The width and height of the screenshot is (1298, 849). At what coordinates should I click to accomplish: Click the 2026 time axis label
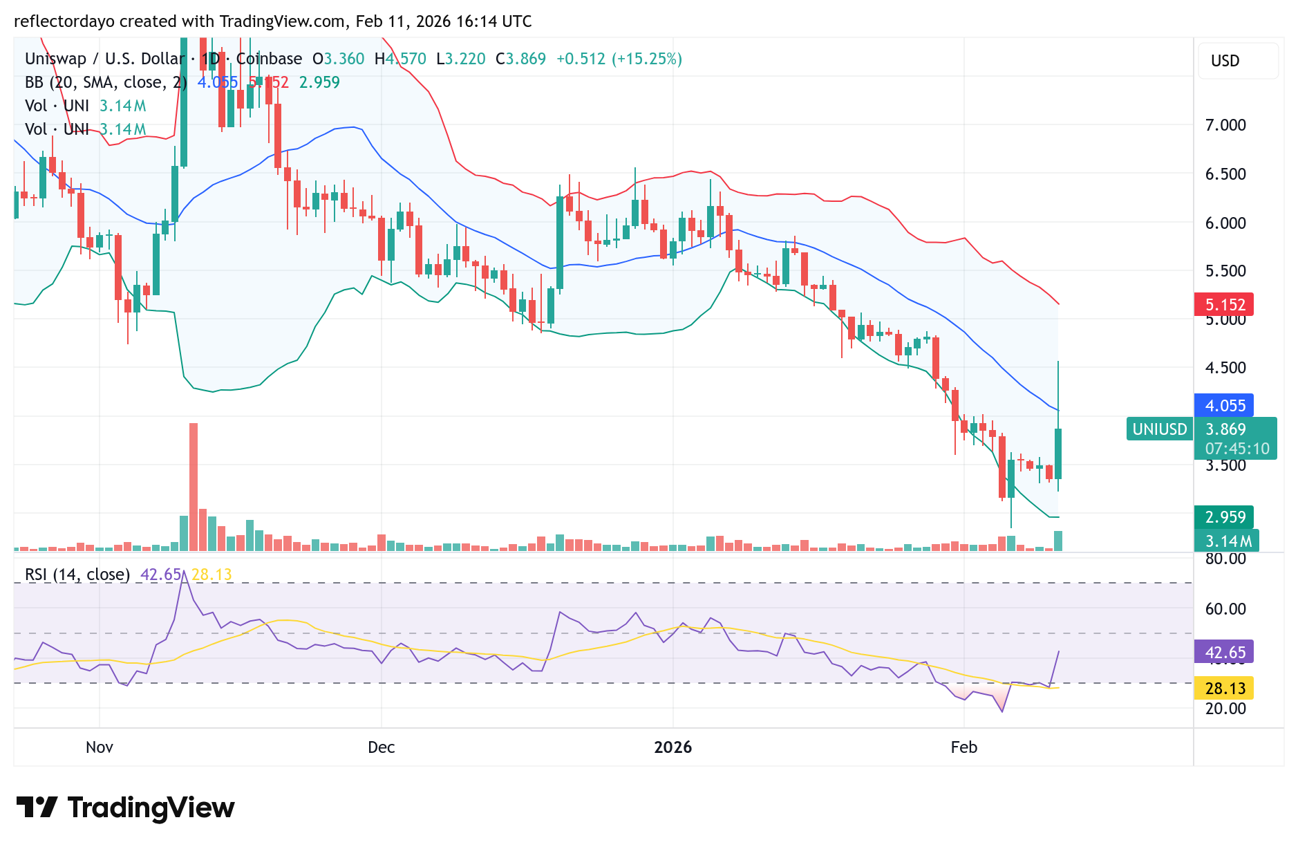pos(673,747)
